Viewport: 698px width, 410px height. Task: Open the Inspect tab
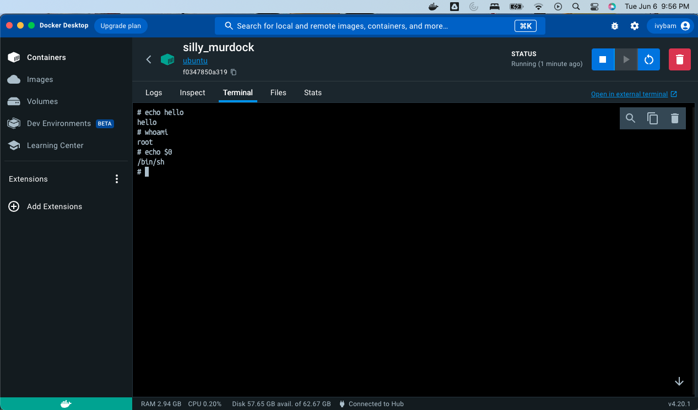click(x=192, y=92)
